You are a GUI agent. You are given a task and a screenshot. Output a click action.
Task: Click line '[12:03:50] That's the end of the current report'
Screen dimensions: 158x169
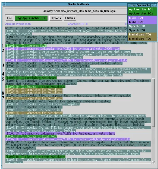tap(66, 32)
